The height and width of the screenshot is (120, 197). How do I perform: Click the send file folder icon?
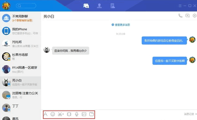click(x=91, y=114)
